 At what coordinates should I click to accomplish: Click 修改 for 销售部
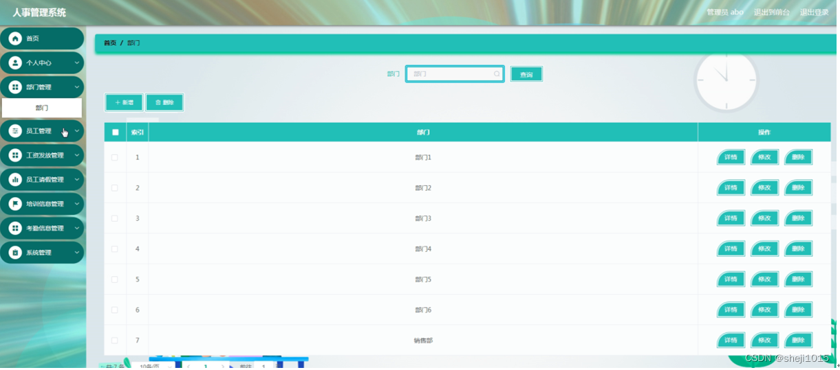(x=764, y=340)
